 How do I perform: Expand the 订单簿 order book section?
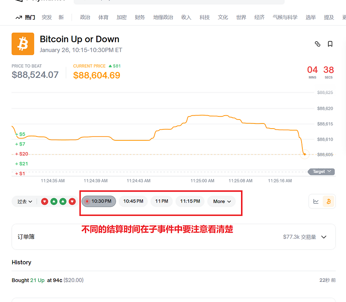coord(324,237)
